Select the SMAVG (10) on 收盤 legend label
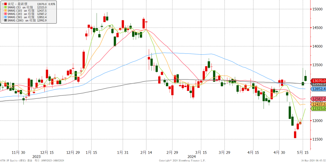 [21, 10]
